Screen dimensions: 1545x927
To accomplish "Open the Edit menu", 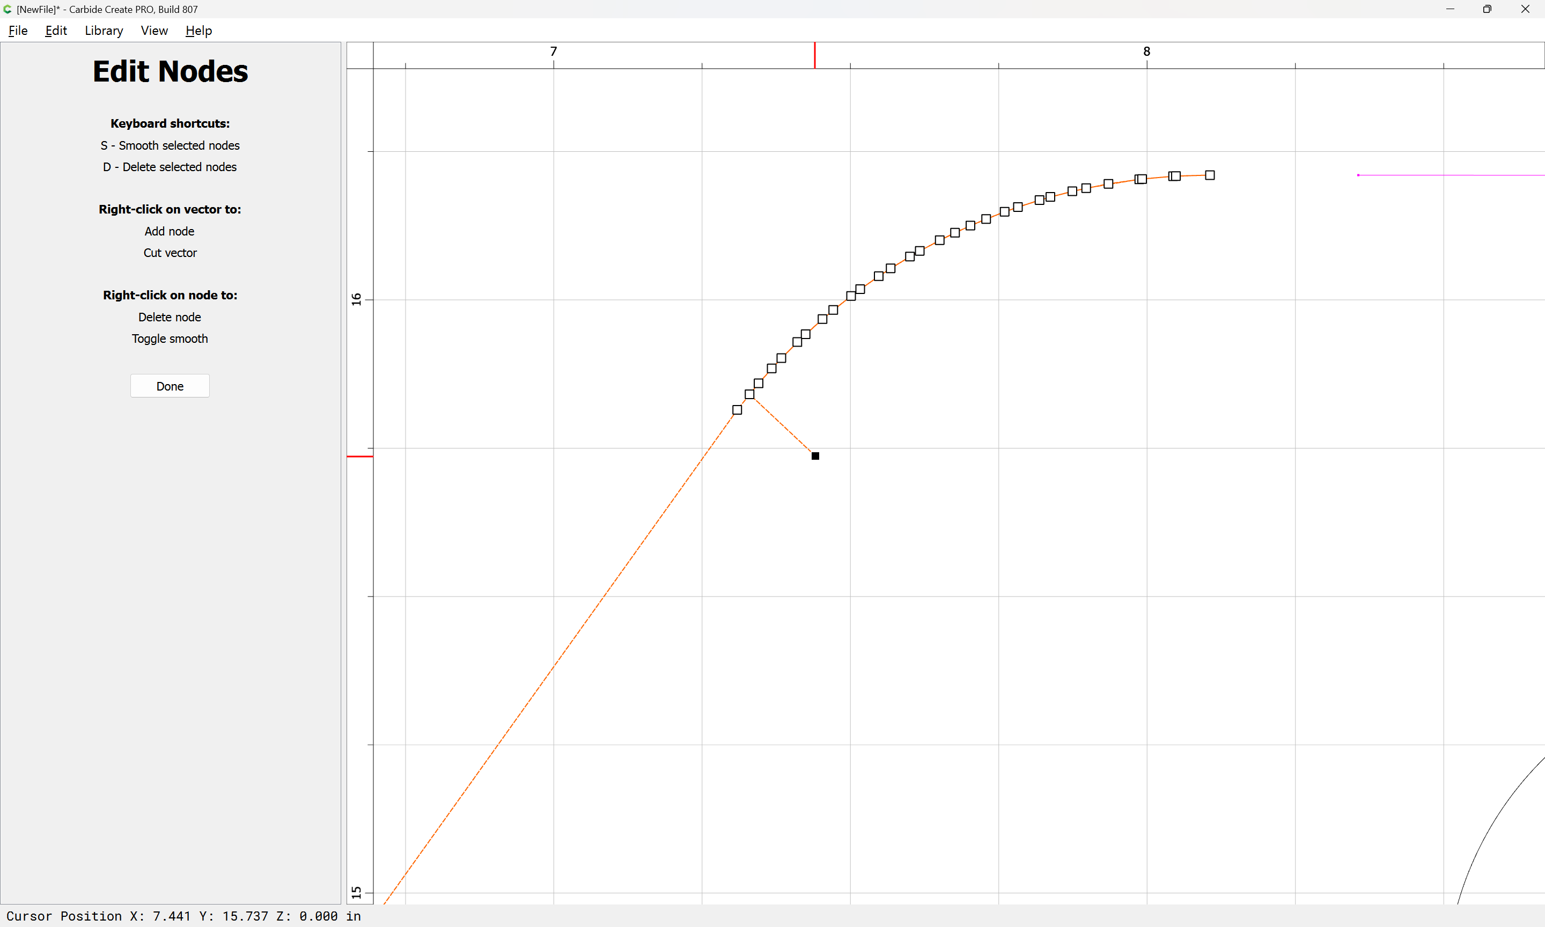I will [x=56, y=31].
